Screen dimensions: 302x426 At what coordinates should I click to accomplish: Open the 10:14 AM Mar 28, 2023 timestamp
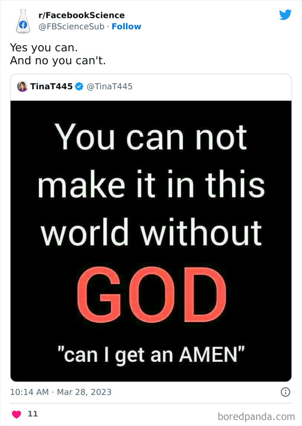coord(61,392)
